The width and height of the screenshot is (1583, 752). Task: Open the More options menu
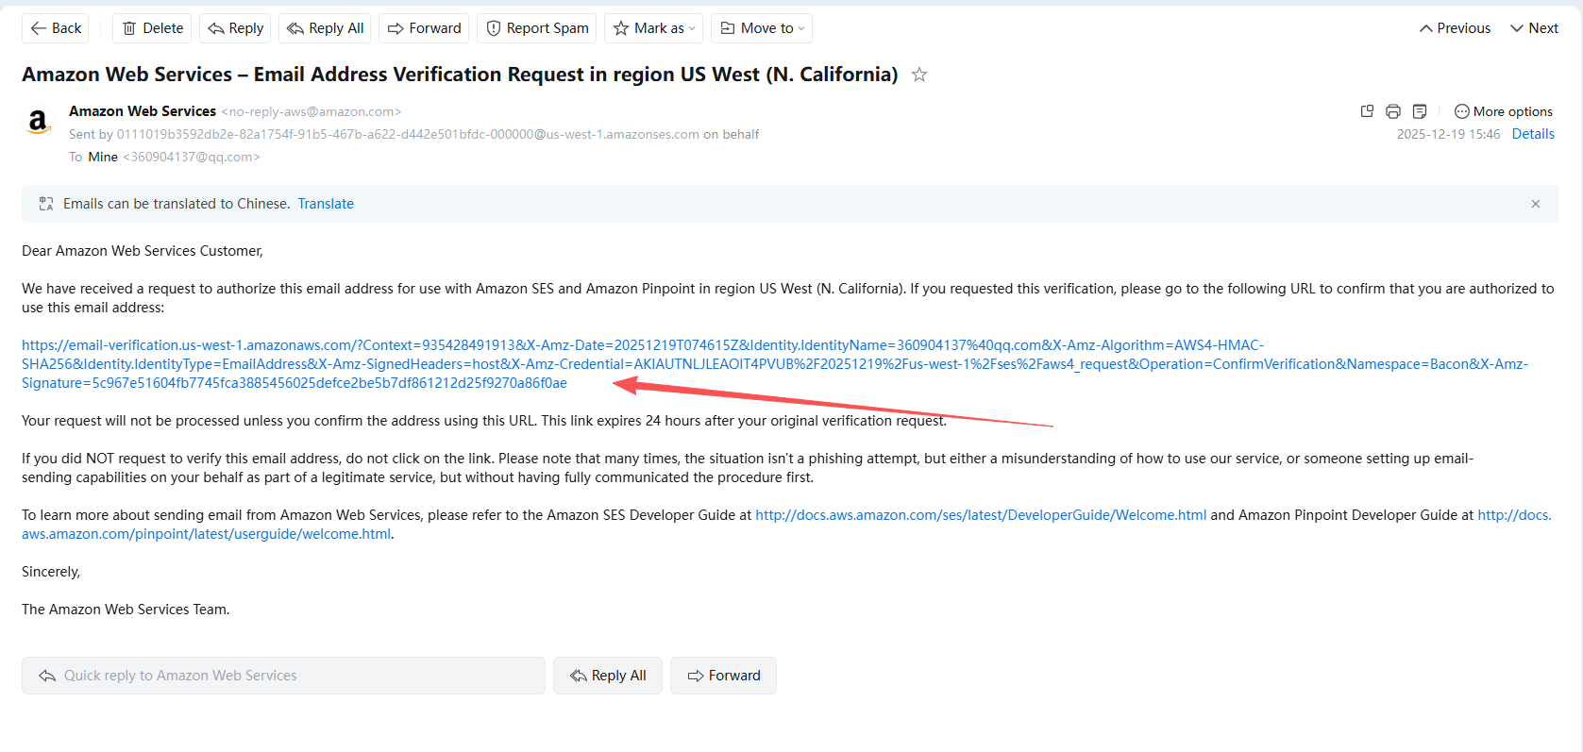pos(1503,111)
